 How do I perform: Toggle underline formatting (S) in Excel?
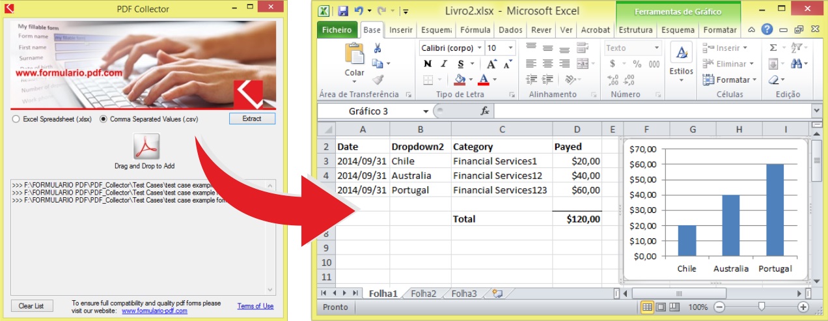coord(461,64)
